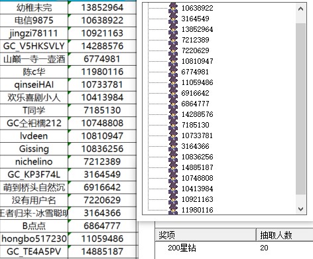Click spreadsheet ID cell 10836256
Screen dimensions: 313x259
[102, 149]
